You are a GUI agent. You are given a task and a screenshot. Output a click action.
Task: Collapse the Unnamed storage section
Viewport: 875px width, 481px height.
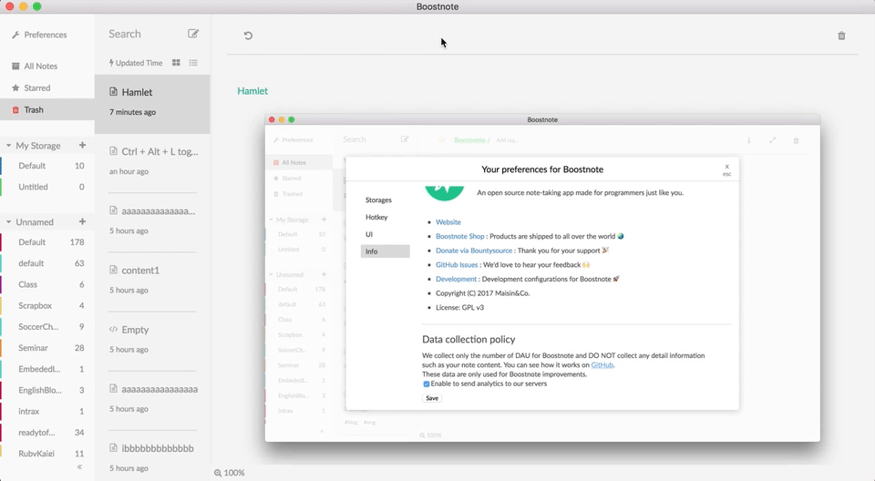[9, 222]
